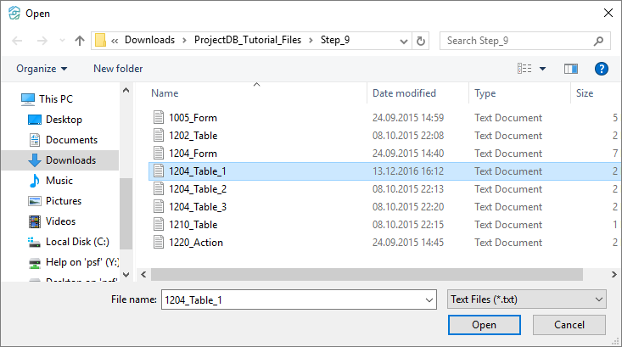Viewport: 622px width, 347px height.
Task: Expand the File name history dropdown
Action: tap(429, 299)
